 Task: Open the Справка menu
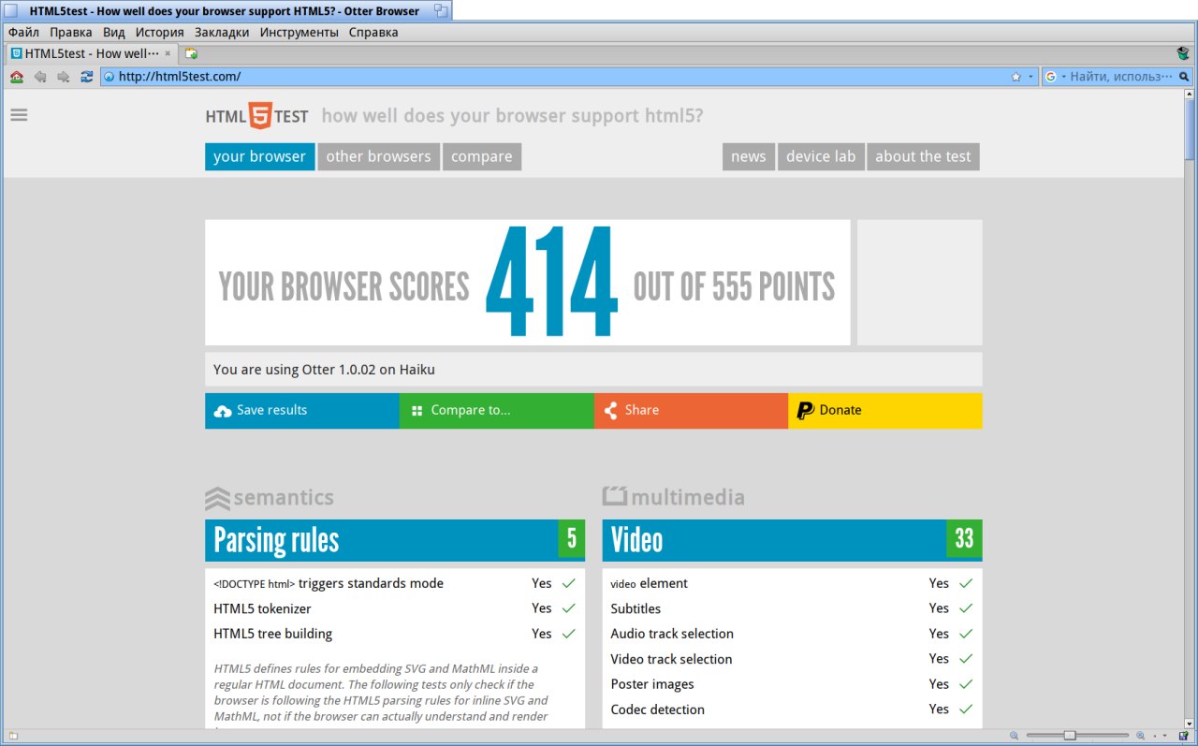[x=373, y=32]
